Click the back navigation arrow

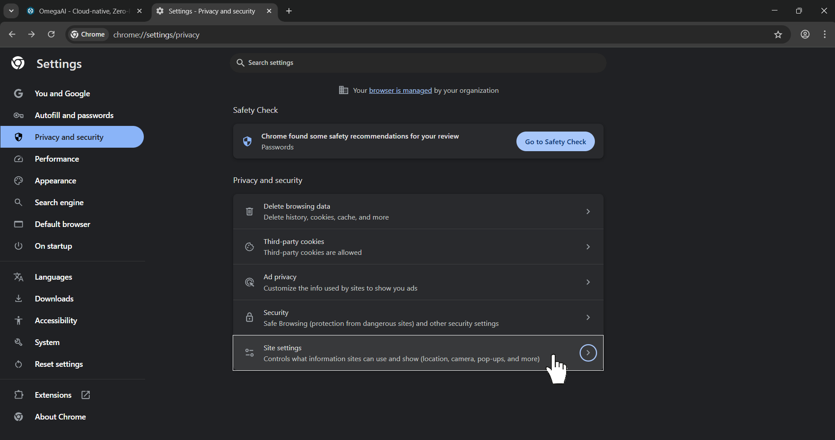point(12,34)
